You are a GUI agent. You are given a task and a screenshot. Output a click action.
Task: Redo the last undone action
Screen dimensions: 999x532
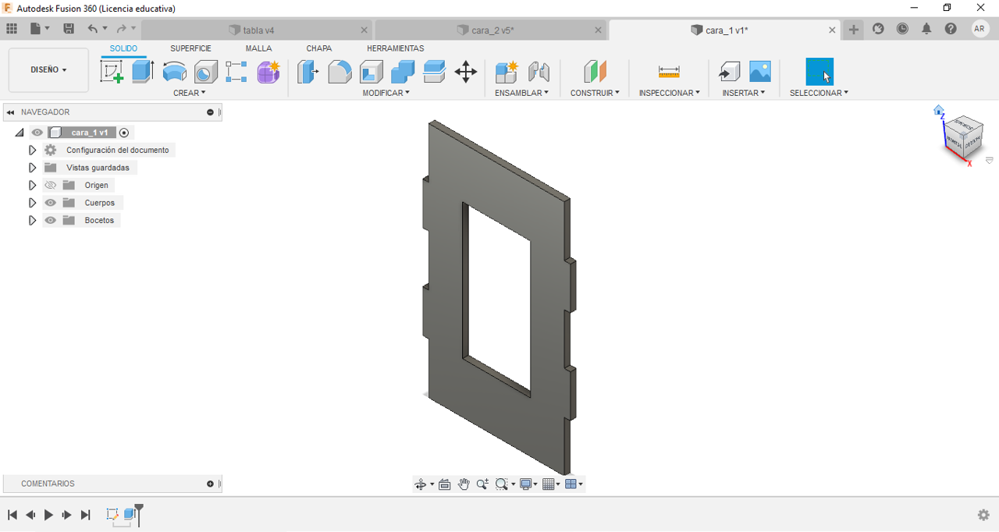click(x=121, y=29)
